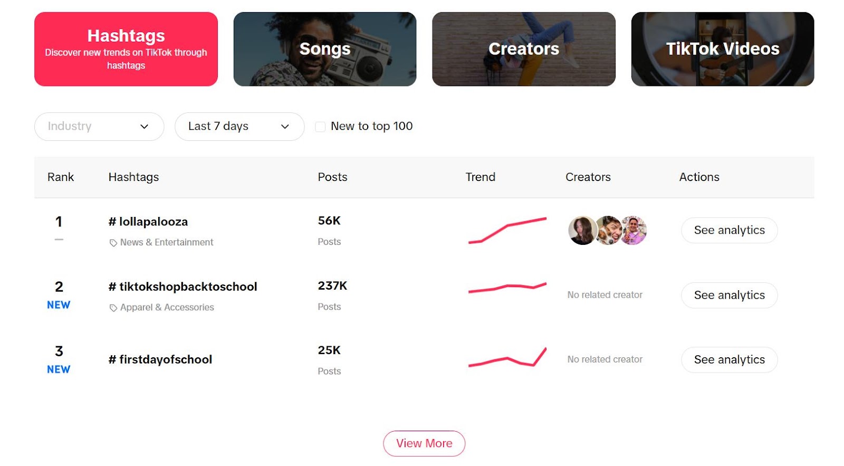Image resolution: width=844 pixels, height=466 pixels.
Task: Open the Industry dropdown
Action: point(99,126)
